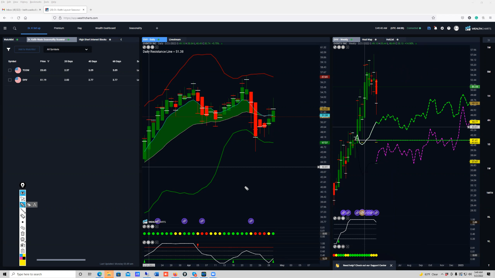Viewport: 495px width, 278px height.
Task: Expand the right sidebar double chevron
Action: pos(489,40)
